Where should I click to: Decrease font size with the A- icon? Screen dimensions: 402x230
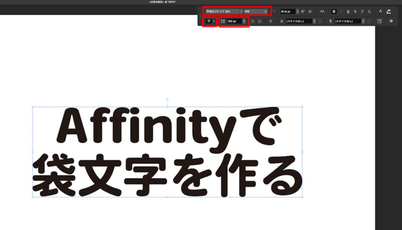coord(310,12)
